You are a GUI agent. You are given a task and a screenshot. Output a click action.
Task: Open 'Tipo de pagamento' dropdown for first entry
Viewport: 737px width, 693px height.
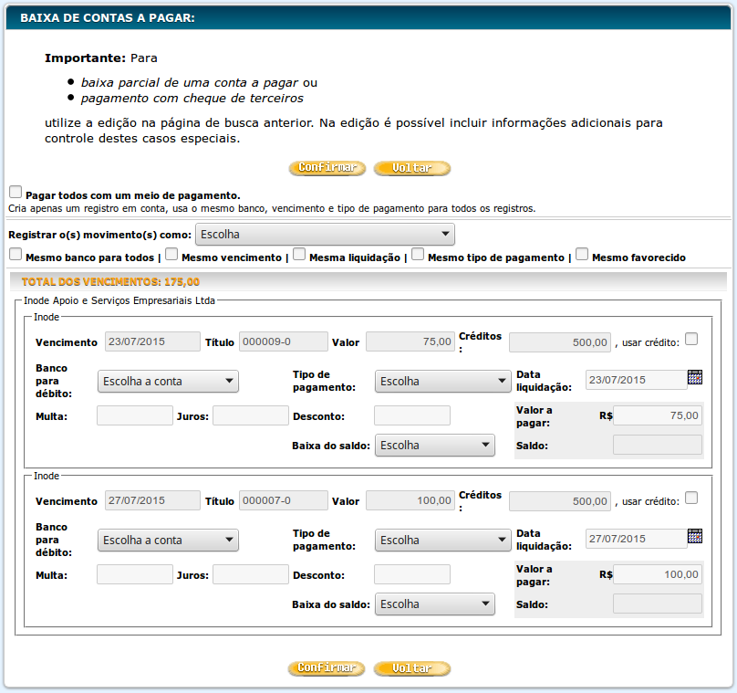(442, 382)
